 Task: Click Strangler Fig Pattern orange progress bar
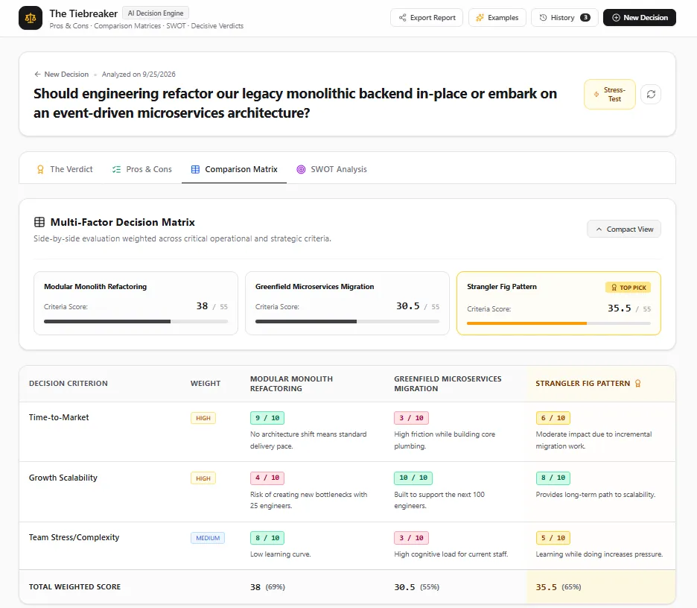point(558,323)
